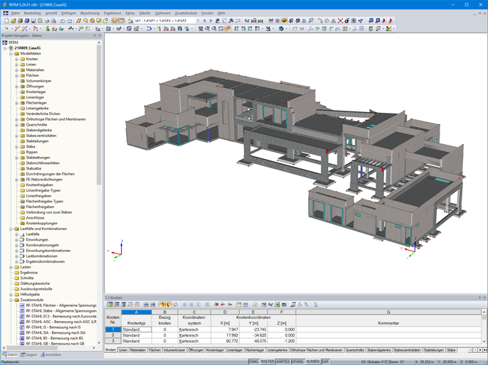
Task: Click the new line tool icon
Action: click(17, 29)
